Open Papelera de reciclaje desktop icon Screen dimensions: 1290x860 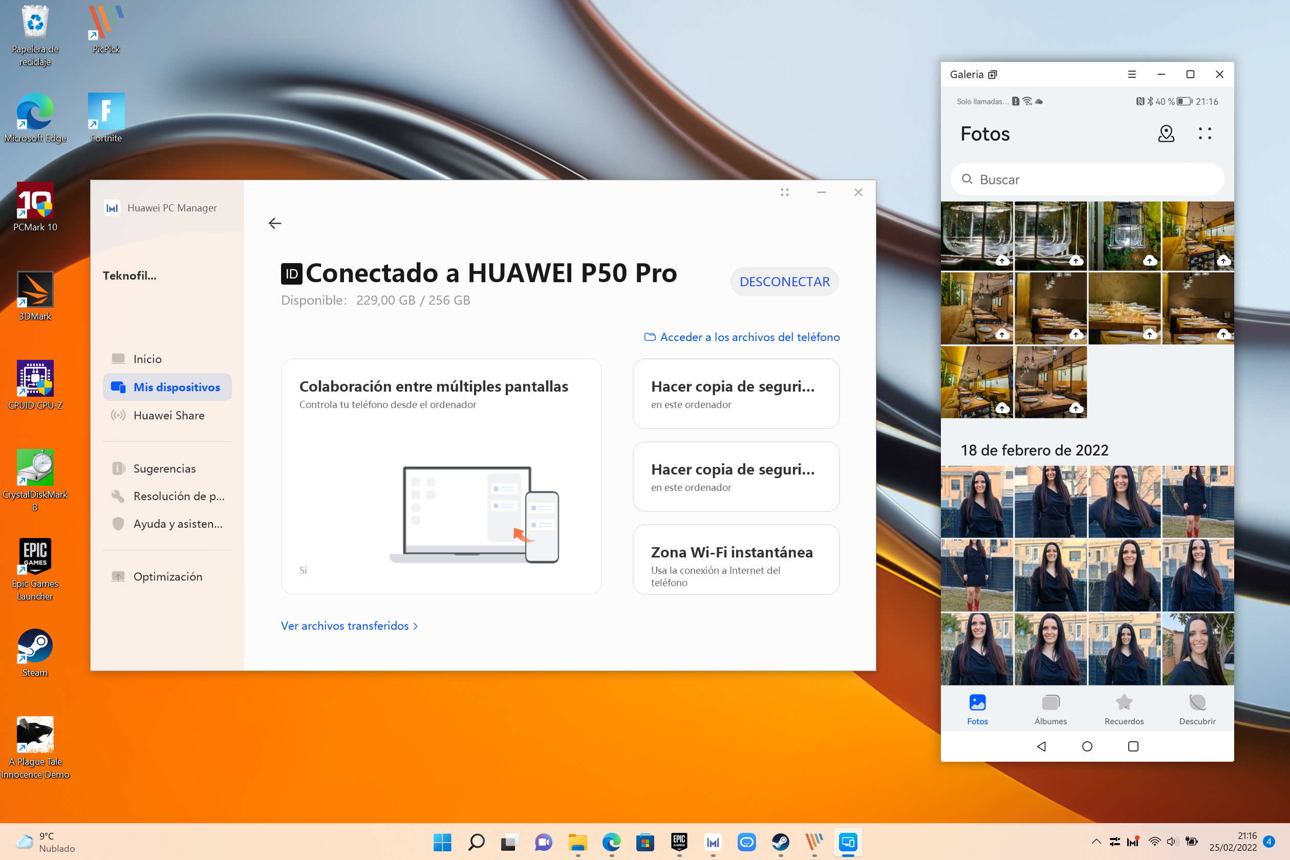35,36
